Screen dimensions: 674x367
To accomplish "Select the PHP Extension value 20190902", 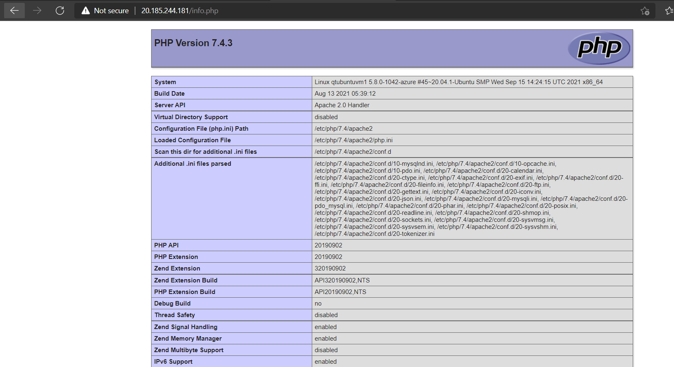I will [328, 257].
